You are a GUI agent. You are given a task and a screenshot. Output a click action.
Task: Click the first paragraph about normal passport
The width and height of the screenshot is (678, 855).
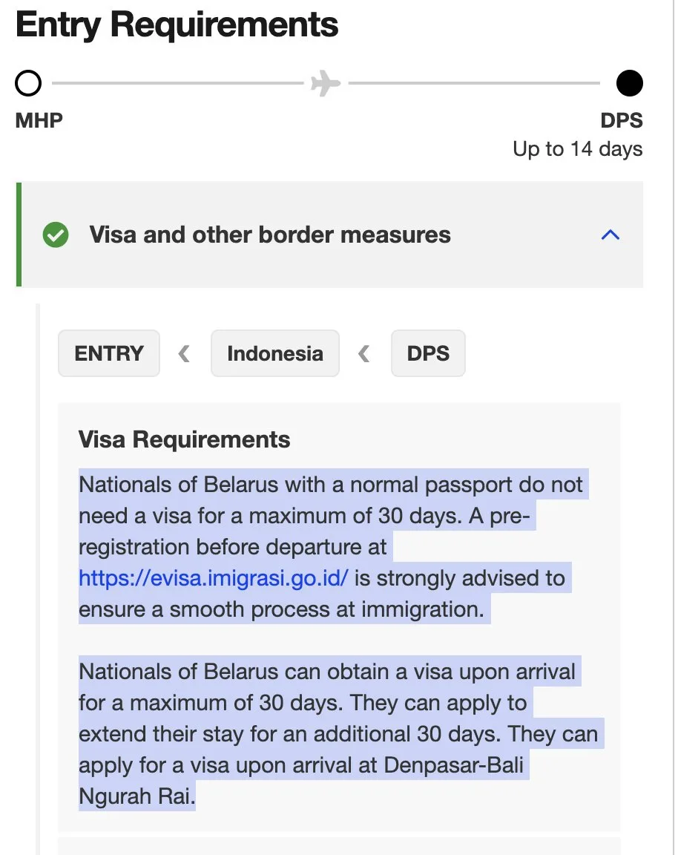334,547
